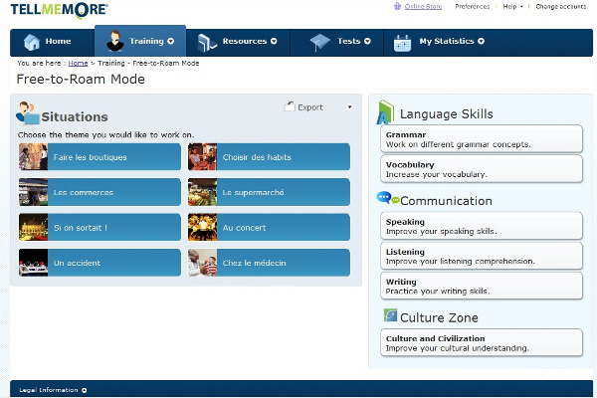Select the Le supermarché situation
This screenshot has width=597, height=398.
269,192
